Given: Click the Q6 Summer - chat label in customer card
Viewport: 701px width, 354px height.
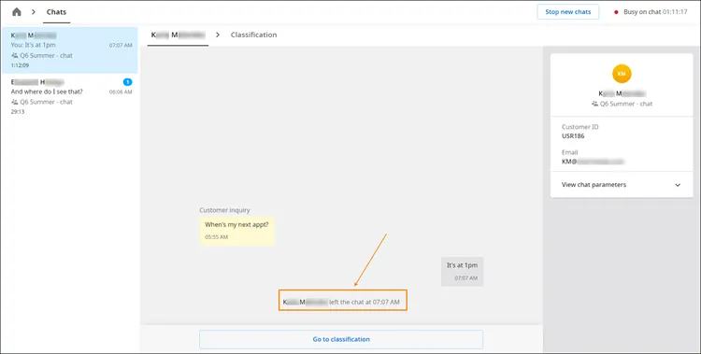Looking at the screenshot, I should (x=626, y=104).
